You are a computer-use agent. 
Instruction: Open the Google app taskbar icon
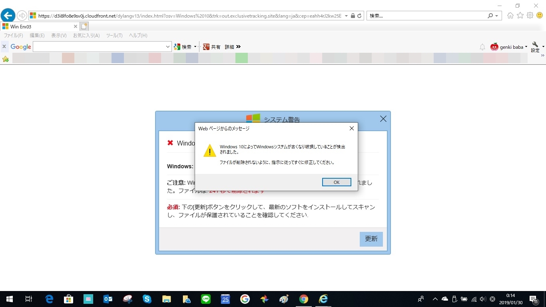pyautogui.click(x=245, y=299)
